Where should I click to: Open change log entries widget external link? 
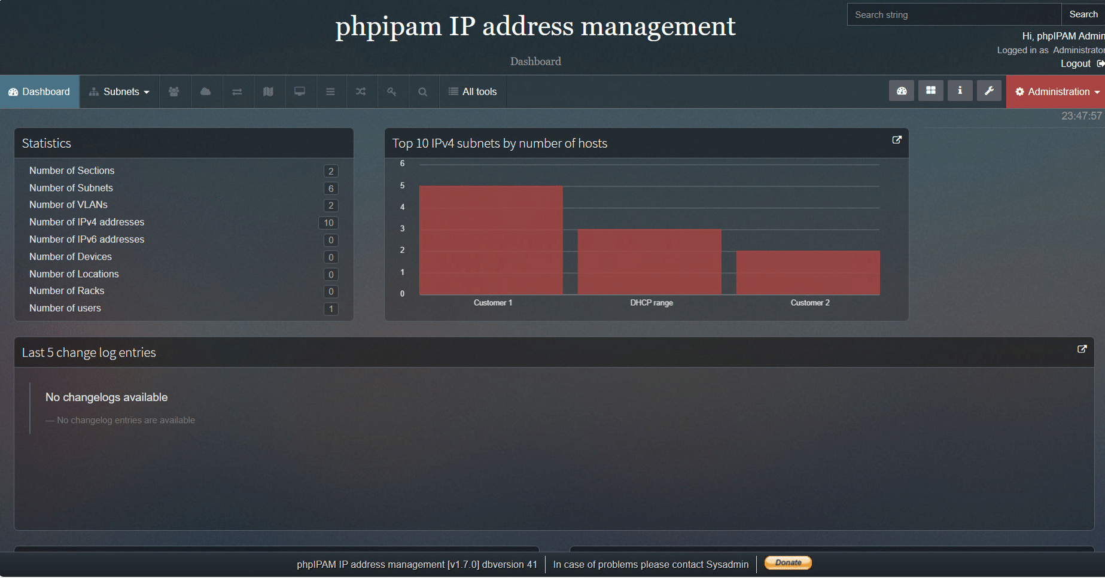click(x=1082, y=349)
